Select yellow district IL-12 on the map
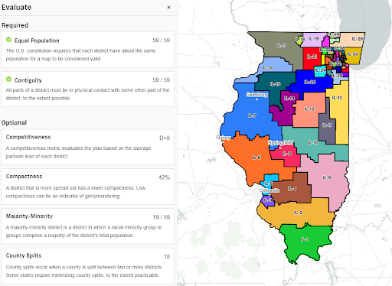The image size is (392, 286). point(338,98)
